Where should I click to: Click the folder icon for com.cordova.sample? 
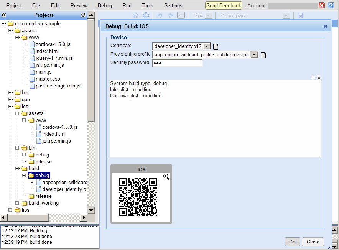tap(11, 23)
